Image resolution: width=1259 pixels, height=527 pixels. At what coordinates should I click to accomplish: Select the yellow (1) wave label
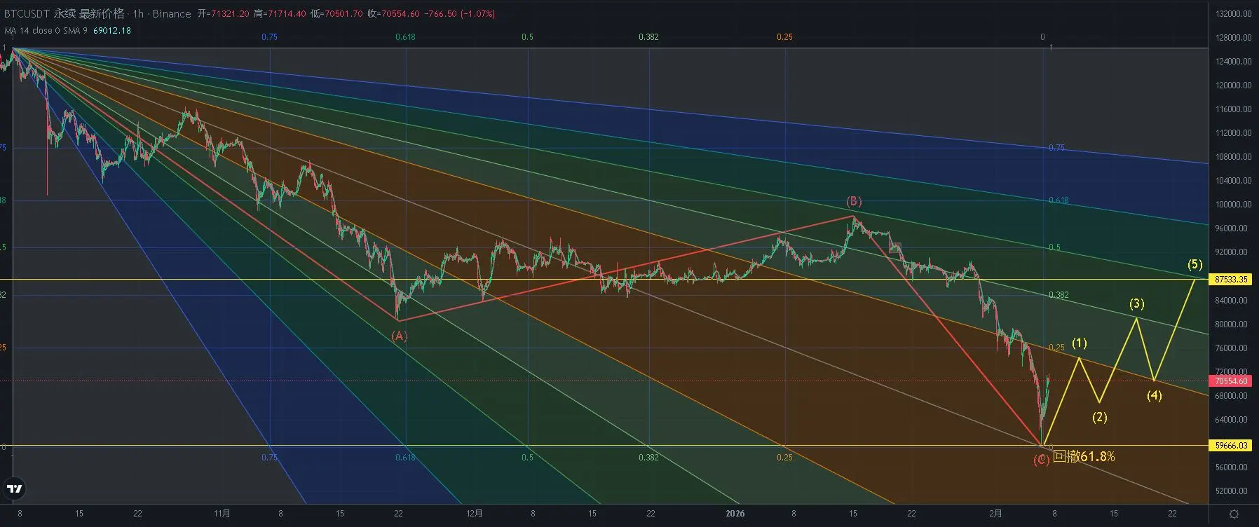1080,343
